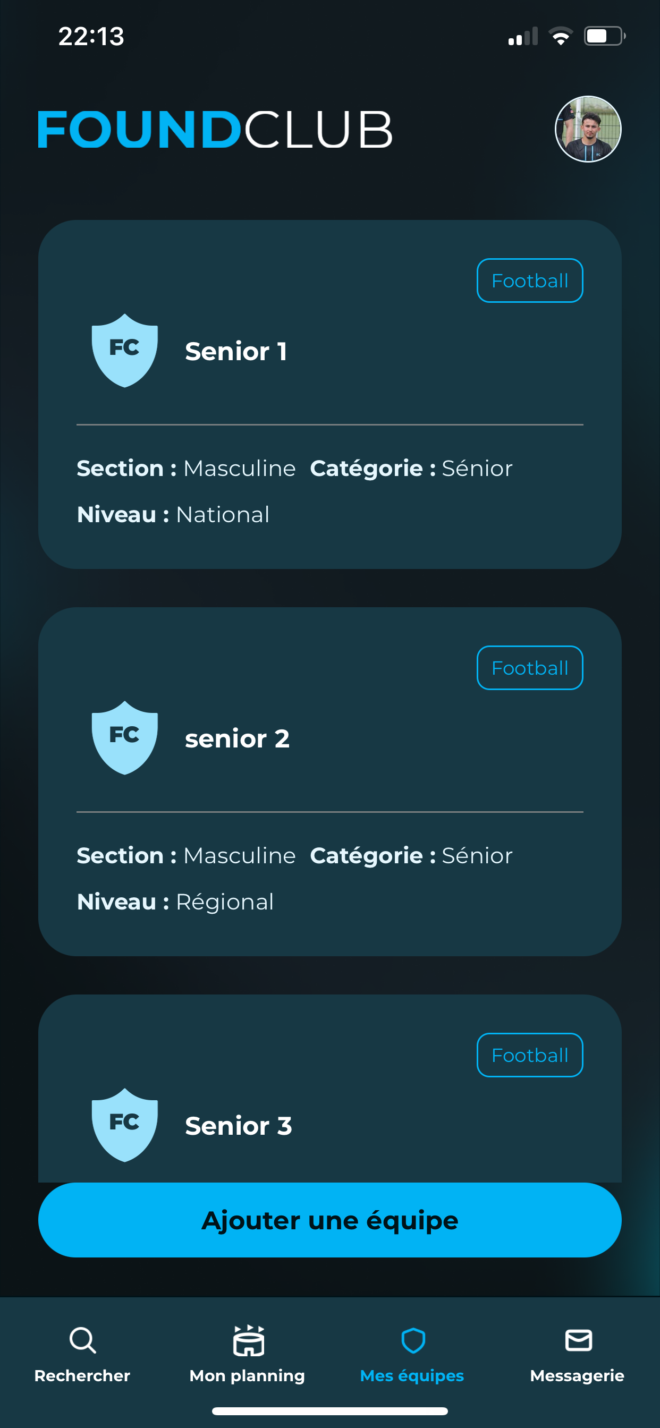Tap the Wi-Fi status icon

(x=560, y=37)
